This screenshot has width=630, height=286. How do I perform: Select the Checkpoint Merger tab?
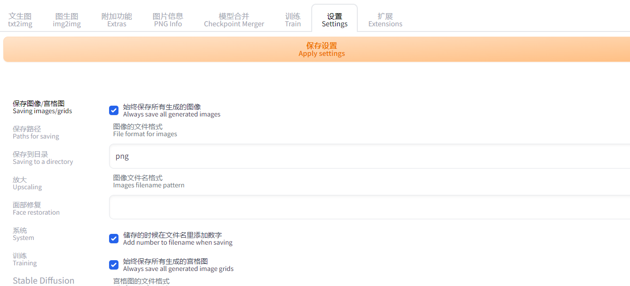(234, 20)
